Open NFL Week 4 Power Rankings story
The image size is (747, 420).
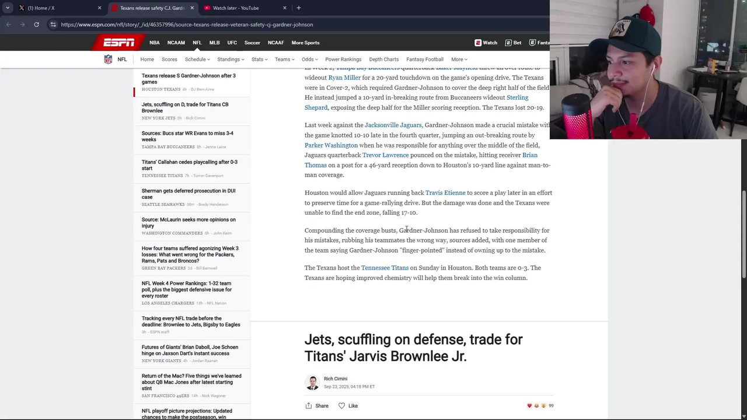[187, 289]
